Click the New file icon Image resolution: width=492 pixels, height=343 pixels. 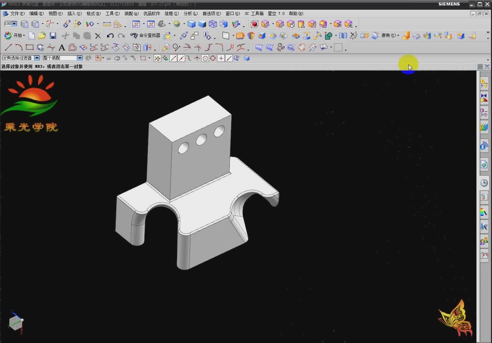(32, 36)
